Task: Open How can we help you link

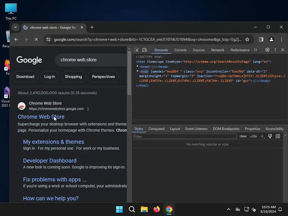Action: point(51,198)
